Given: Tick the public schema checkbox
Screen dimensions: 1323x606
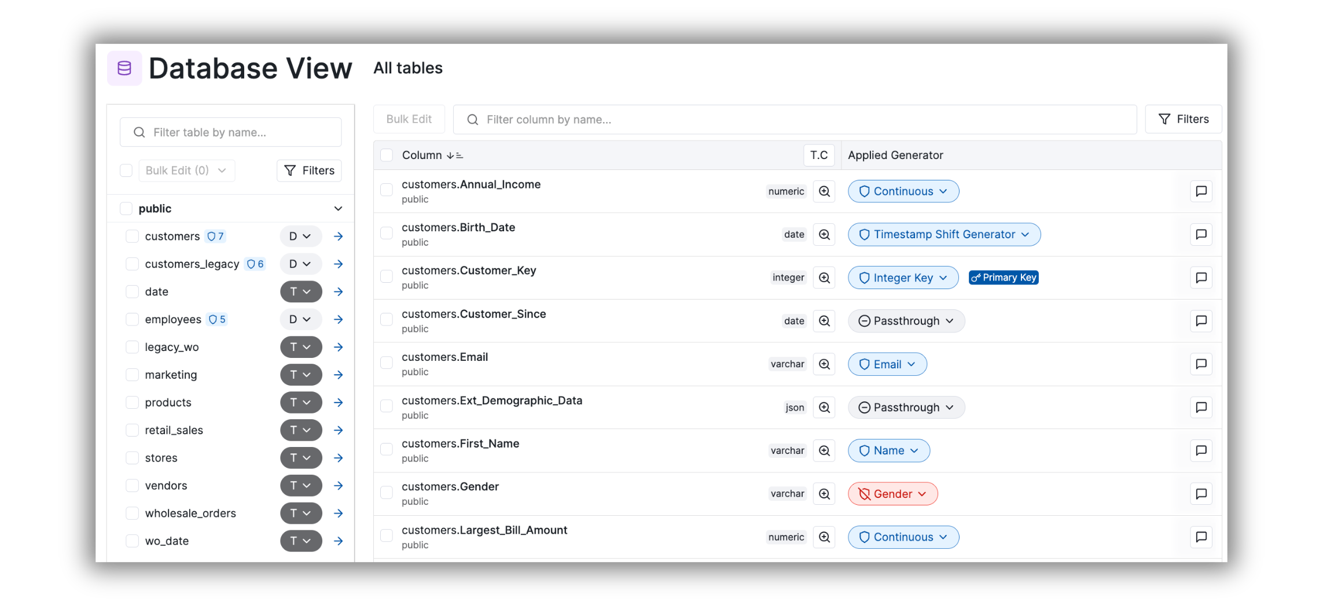Looking at the screenshot, I should 126,209.
